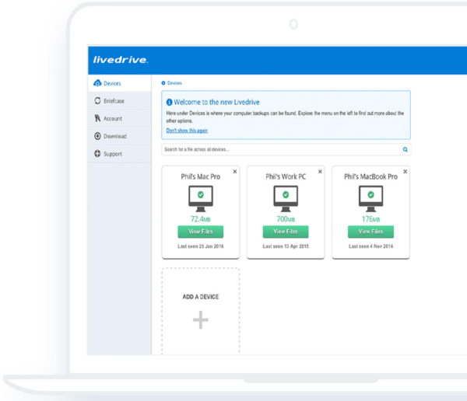Click the Download arrow icon

click(97, 136)
